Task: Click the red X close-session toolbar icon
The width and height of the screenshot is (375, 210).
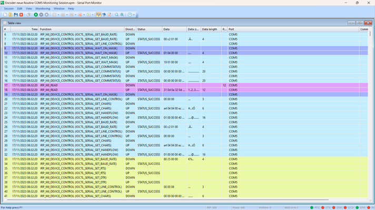Action: [x=21, y=15]
